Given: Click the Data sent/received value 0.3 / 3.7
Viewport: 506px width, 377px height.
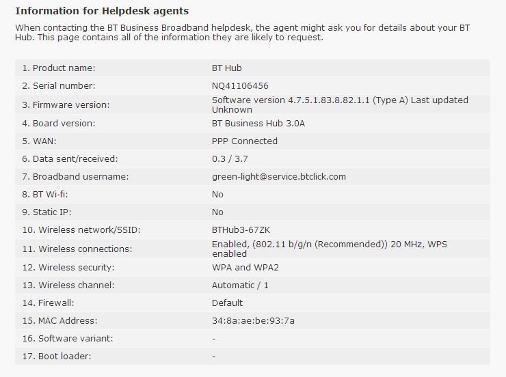Looking at the screenshot, I should (x=230, y=159).
